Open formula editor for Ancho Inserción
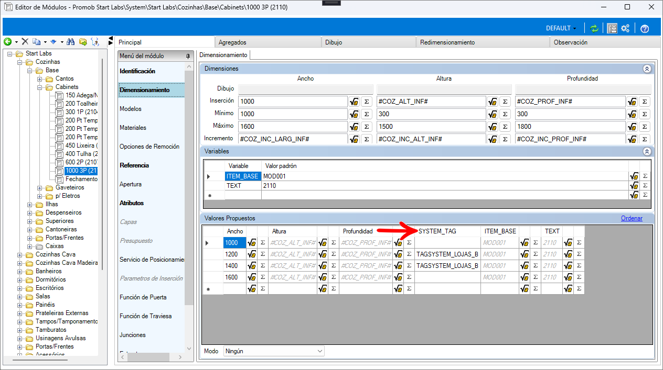Viewport: 663px width, 370px height. point(355,102)
